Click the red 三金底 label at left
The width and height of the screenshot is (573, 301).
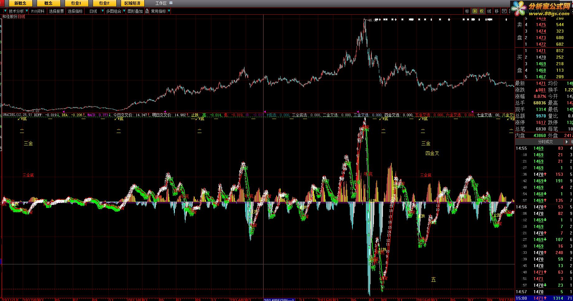[28, 175]
